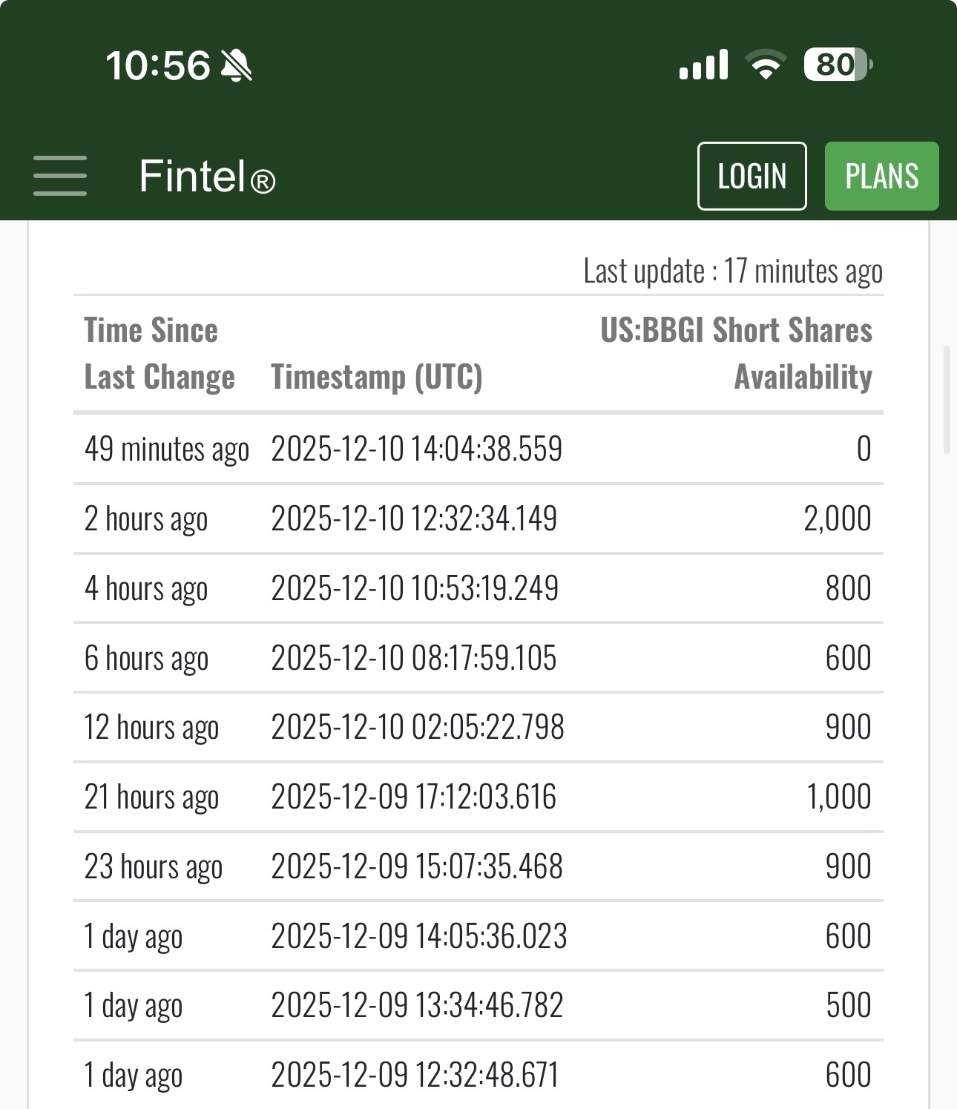The height and width of the screenshot is (1109, 957).
Task: Select the row with timestamp 14:04:38.559
Action: pos(479,449)
